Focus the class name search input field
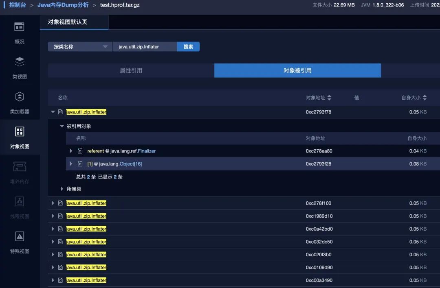This screenshot has height=288, width=440. pyautogui.click(x=145, y=46)
